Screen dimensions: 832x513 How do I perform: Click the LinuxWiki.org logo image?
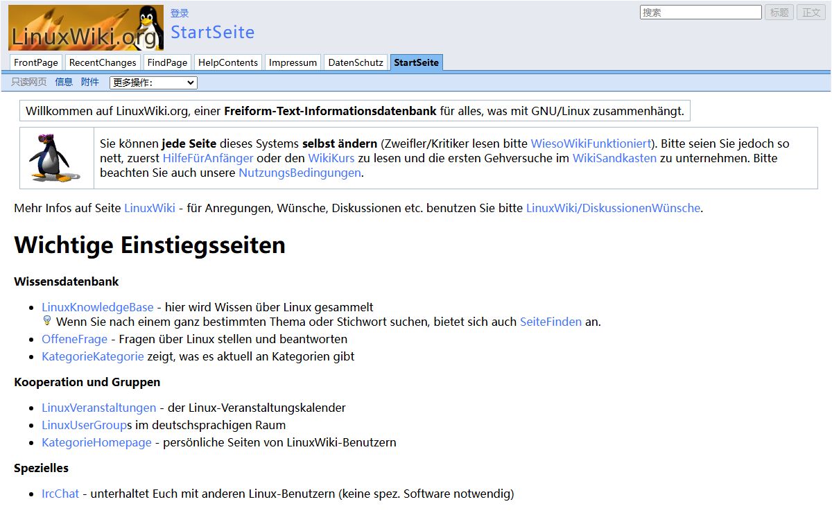(x=86, y=28)
